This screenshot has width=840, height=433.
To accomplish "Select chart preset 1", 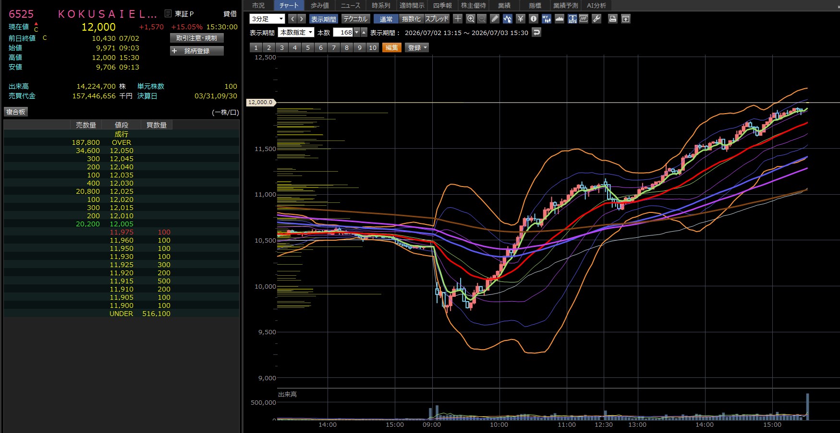I will (256, 47).
